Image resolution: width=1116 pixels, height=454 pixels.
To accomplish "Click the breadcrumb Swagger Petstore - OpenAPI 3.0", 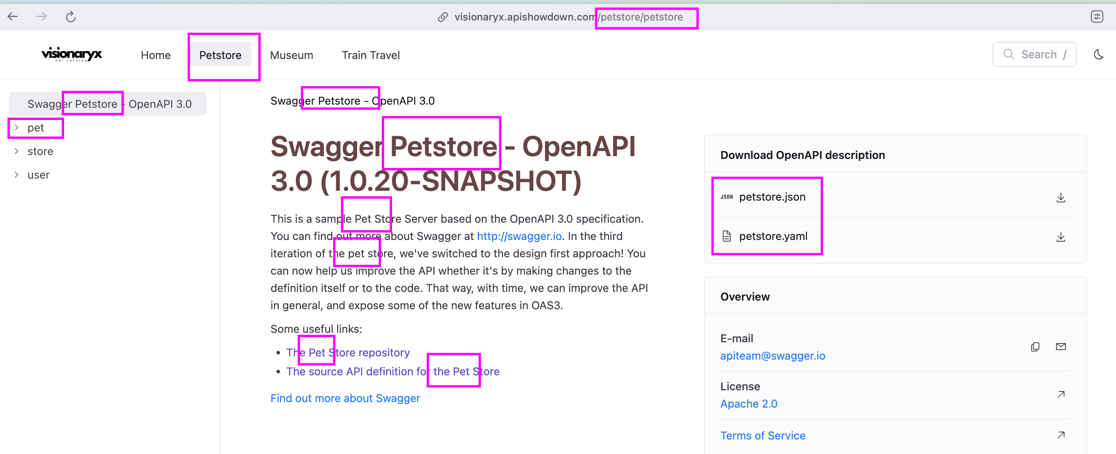I will click(352, 101).
